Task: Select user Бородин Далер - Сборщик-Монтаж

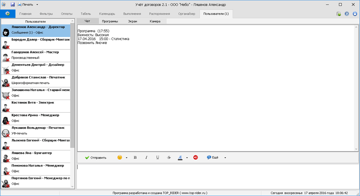Action: click(36, 43)
